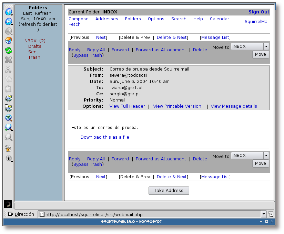Open the Calendar menu link
Viewport: 284px width, 234px height.
219,19
